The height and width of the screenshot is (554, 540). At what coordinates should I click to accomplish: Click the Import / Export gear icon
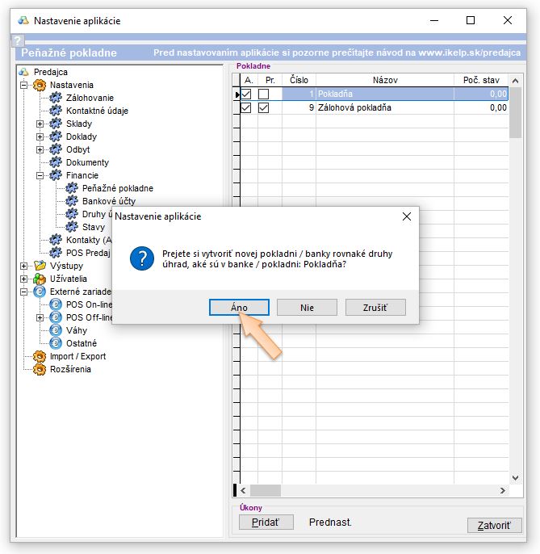point(40,356)
